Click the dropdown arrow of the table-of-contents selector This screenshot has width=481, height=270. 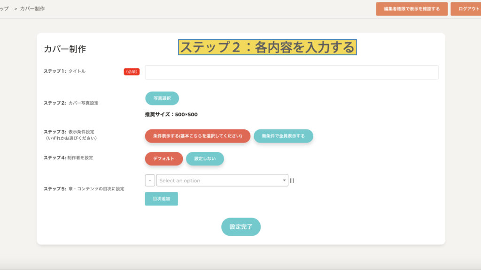click(x=284, y=180)
